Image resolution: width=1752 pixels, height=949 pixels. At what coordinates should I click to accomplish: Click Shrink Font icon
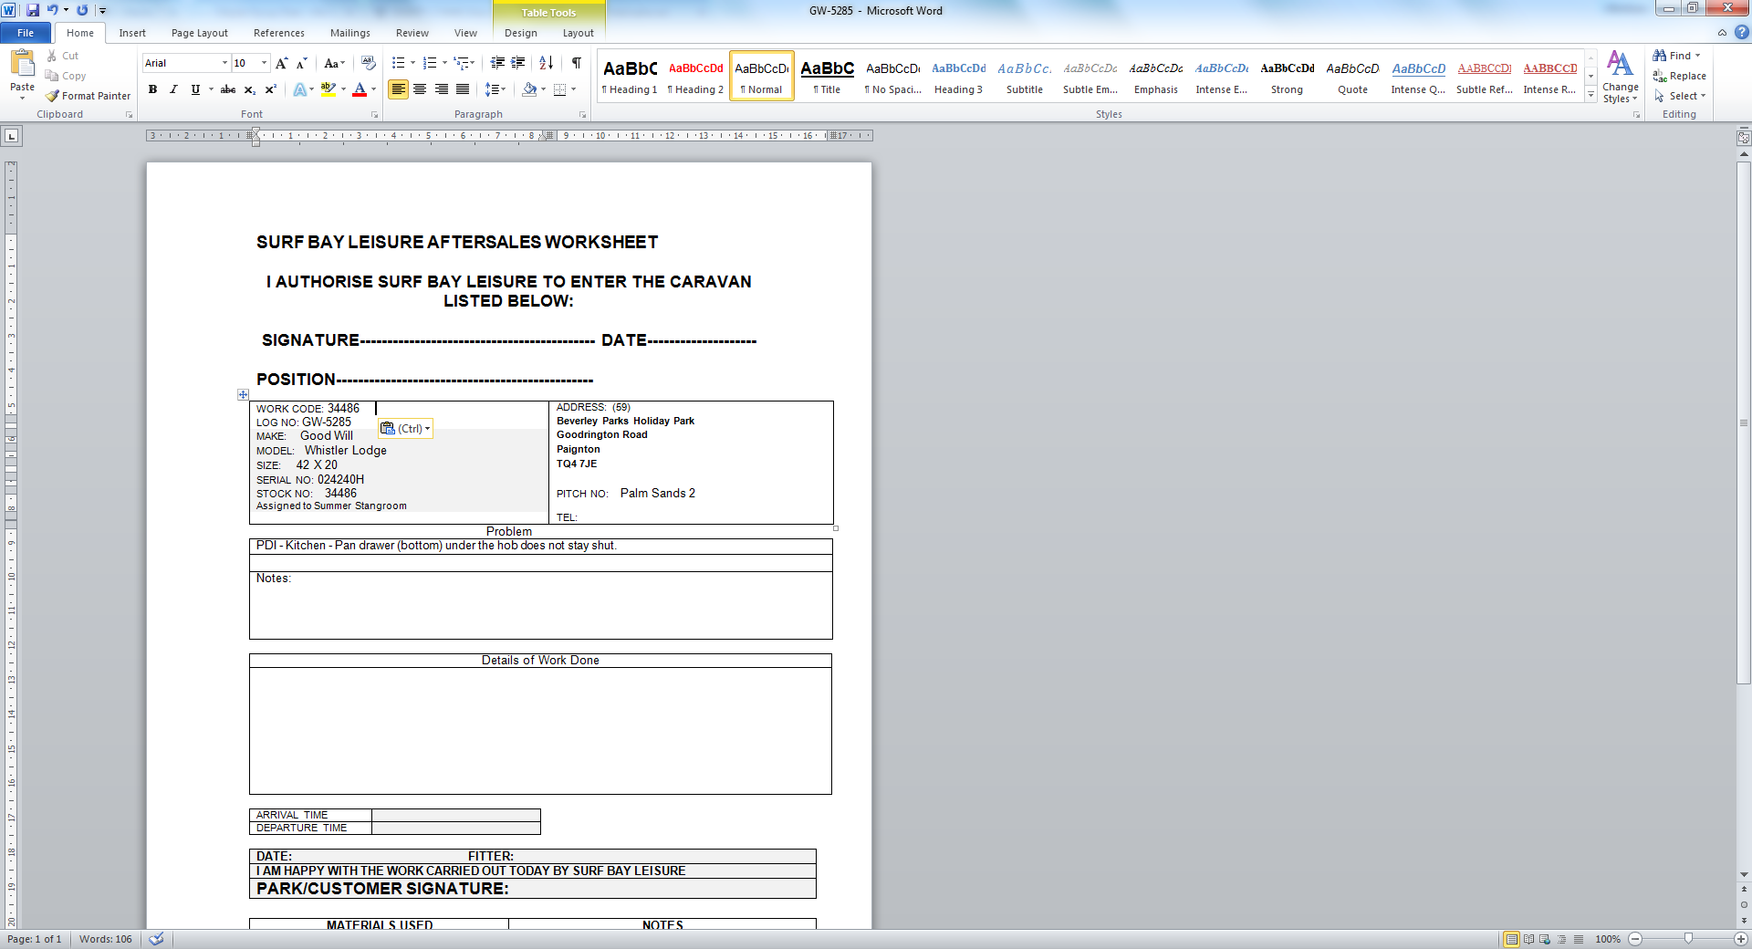point(301,63)
